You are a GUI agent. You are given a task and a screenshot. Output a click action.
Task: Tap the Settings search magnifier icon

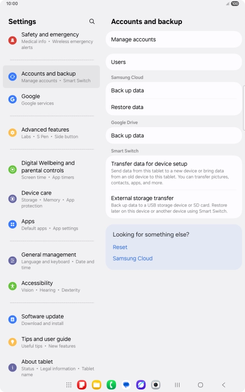(92, 21)
